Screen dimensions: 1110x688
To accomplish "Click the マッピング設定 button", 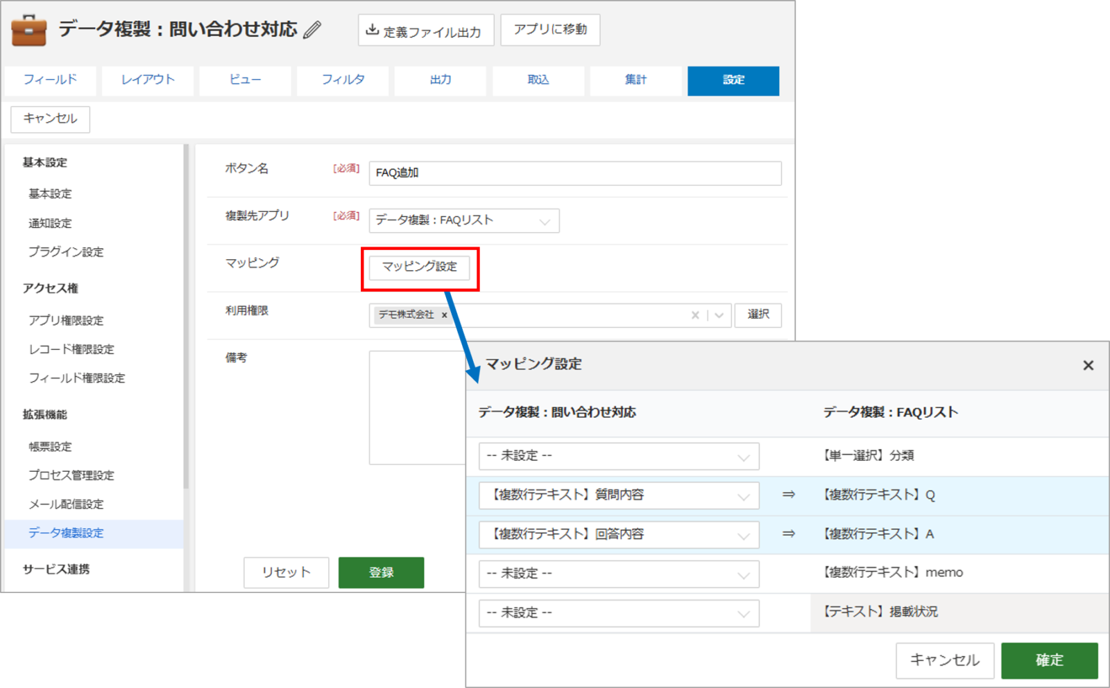I will (419, 267).
